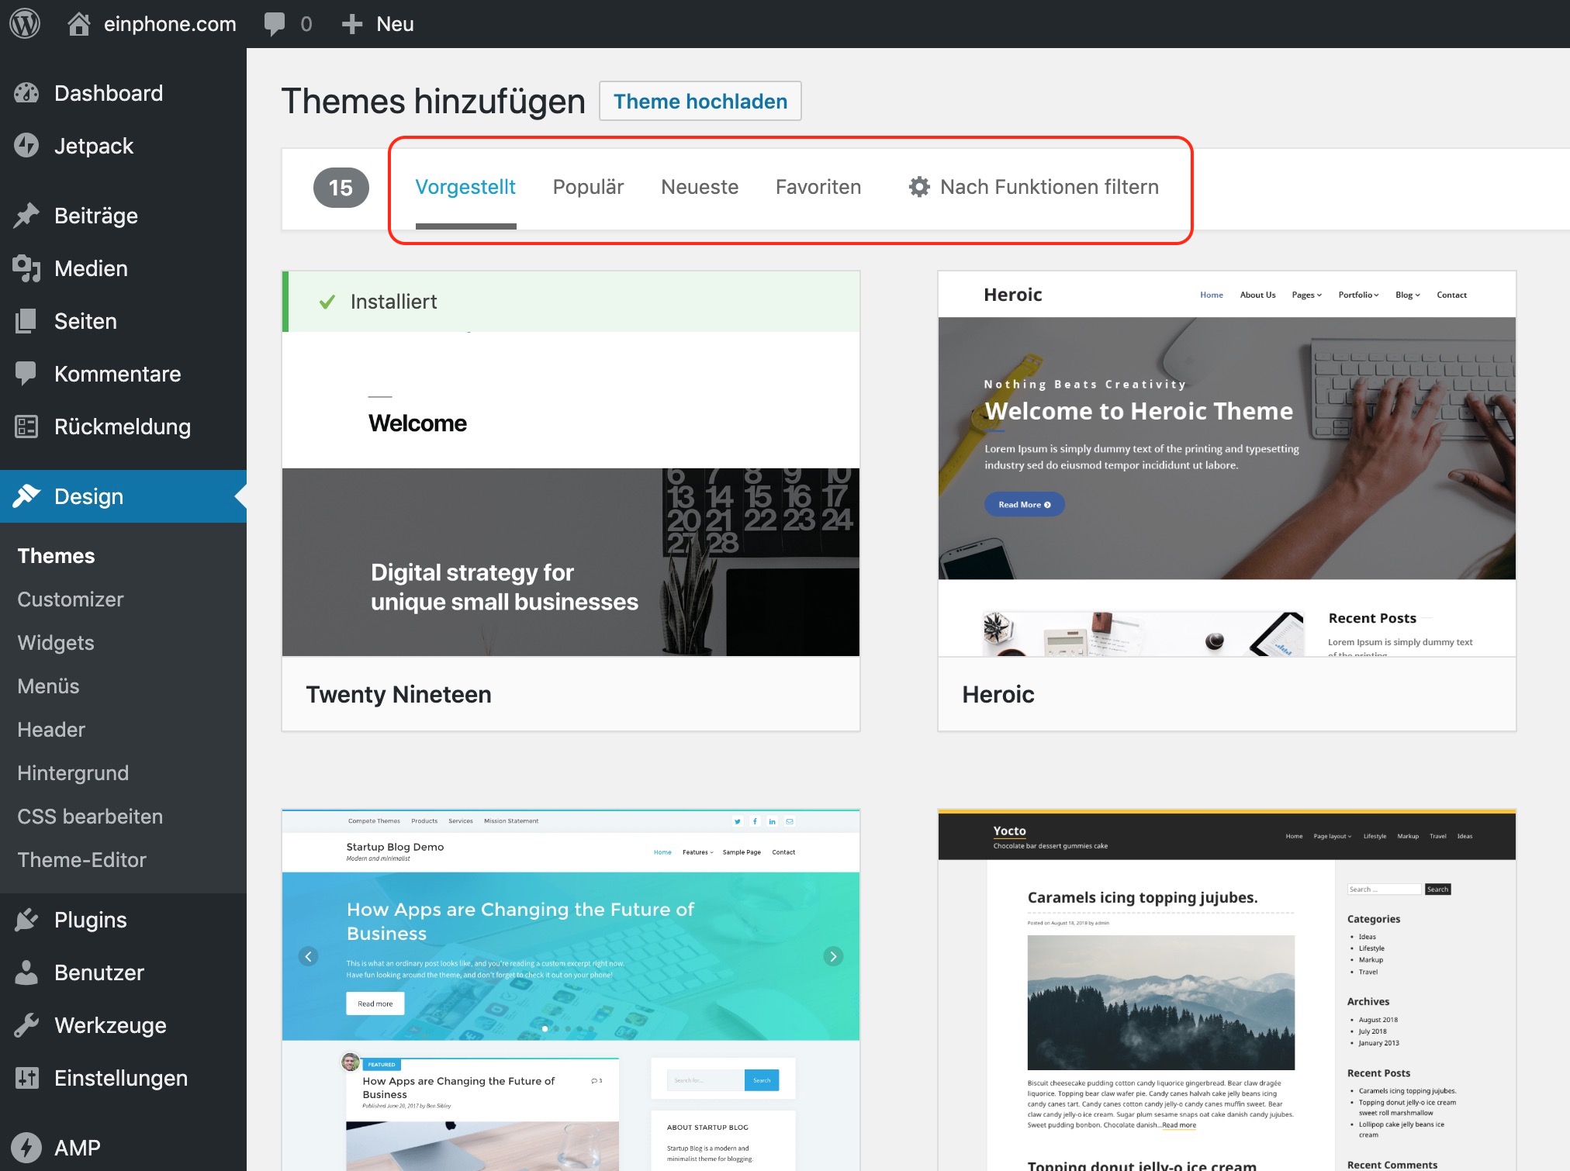This screenshot has height=1171, width=1570.
Task: Click the Yocto theme screenshot
Action: point(1227,990)
